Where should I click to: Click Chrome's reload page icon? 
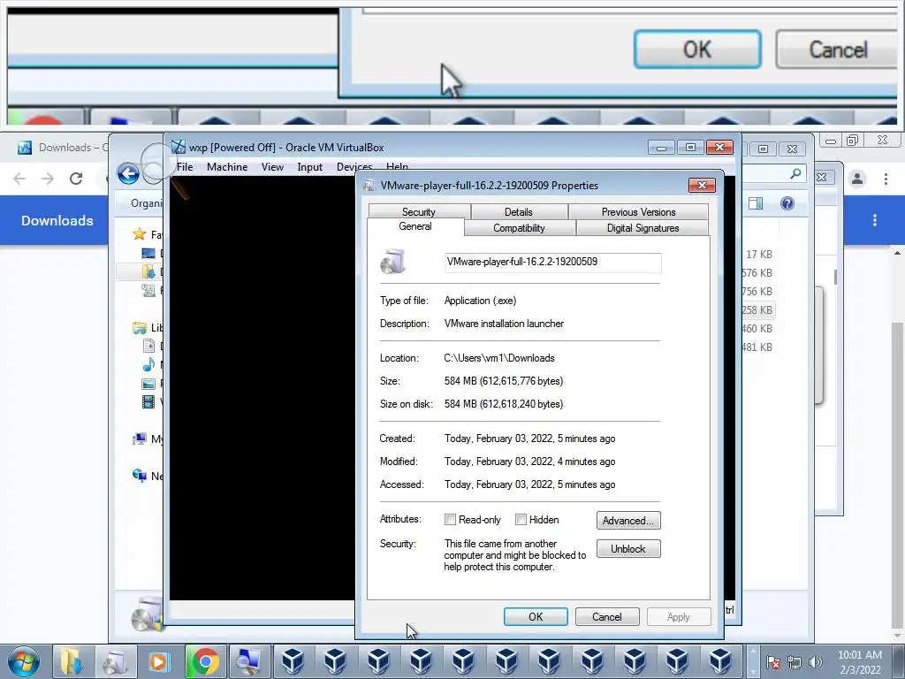coord(76,179)
